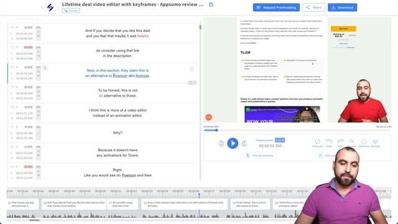398x224 pixels.
Task: Click the 00:00:56.360 timecode field
Action: pyautogui.click(x=271, y=146)
